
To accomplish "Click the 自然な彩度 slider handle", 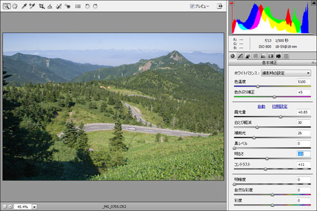I will point(272,195).
